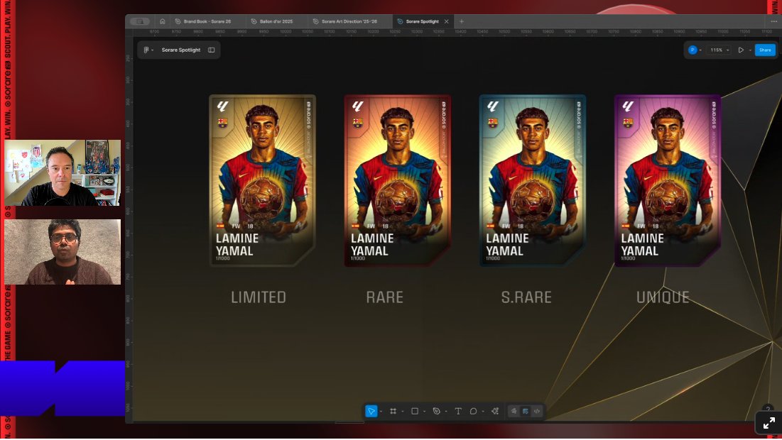This screenshot has width=782, height=440.
Task: Open the three-dot overflow menu in the tab bar
Action: [774, 21]
